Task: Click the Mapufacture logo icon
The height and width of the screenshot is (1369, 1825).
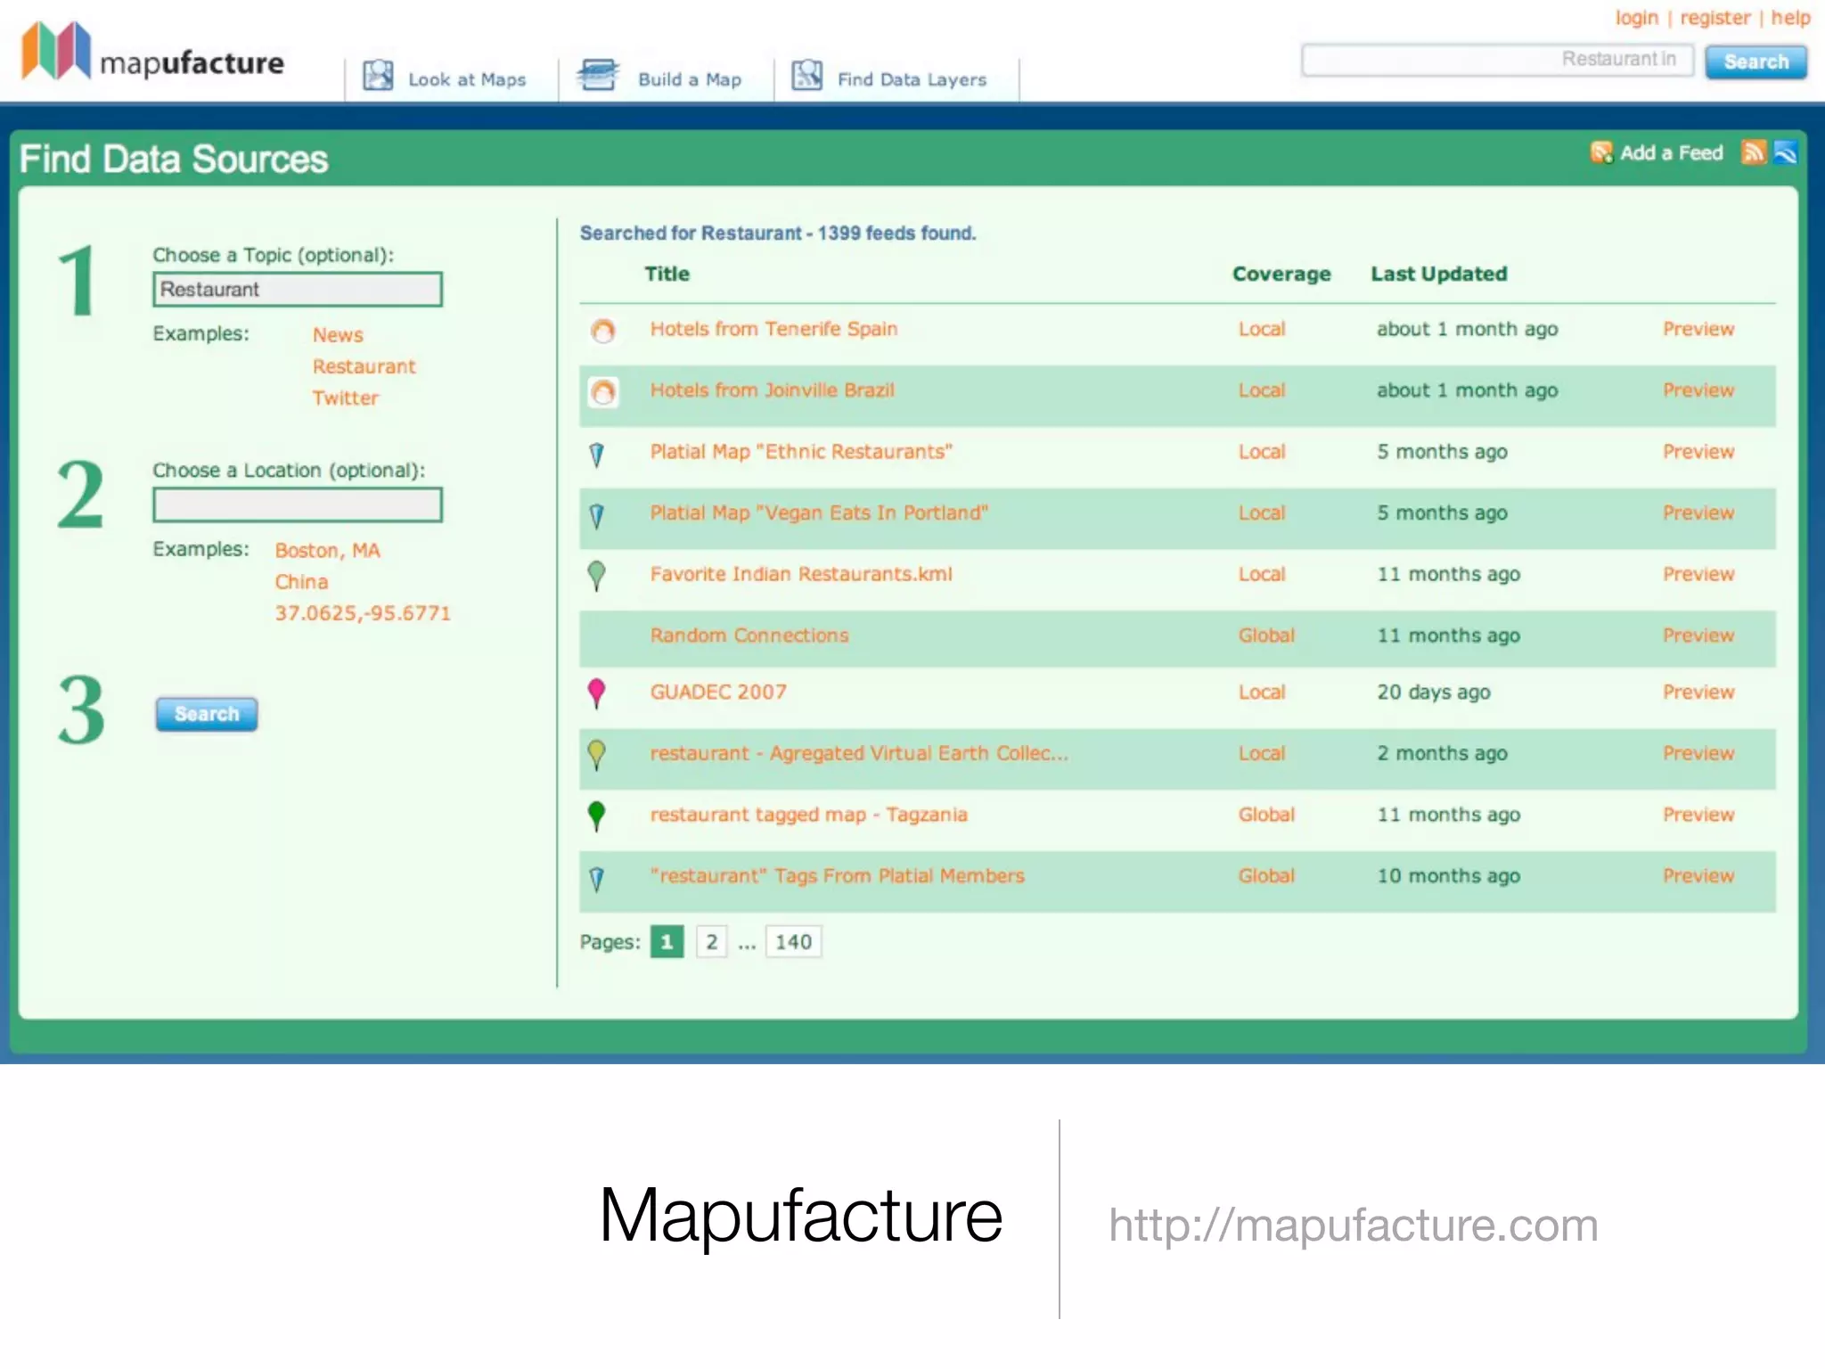Action: pyautogui.click(x=56, y=50)
